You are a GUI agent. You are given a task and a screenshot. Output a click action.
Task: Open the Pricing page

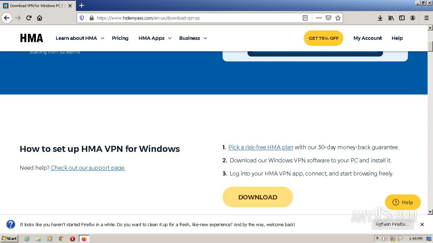120,38
